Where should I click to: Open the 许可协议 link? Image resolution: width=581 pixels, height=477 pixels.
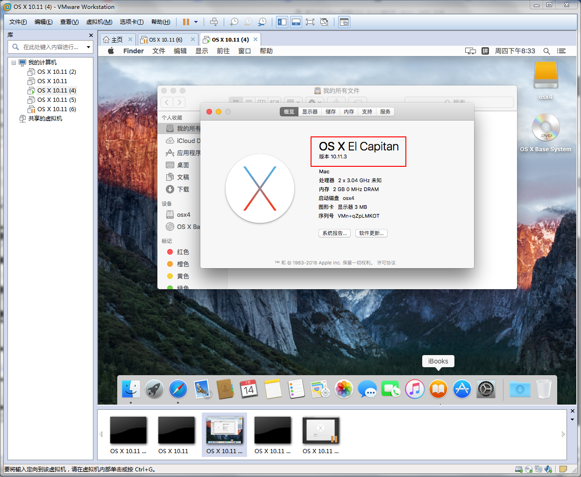386,263
